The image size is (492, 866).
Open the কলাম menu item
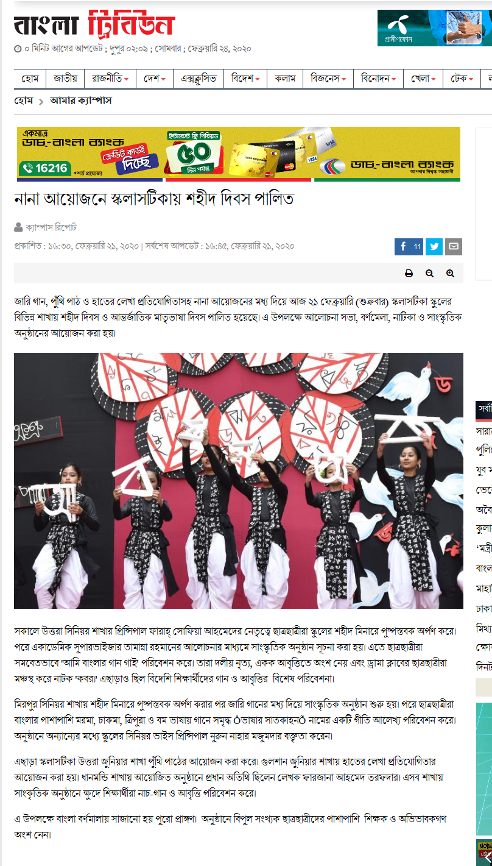tap(285, 79)
